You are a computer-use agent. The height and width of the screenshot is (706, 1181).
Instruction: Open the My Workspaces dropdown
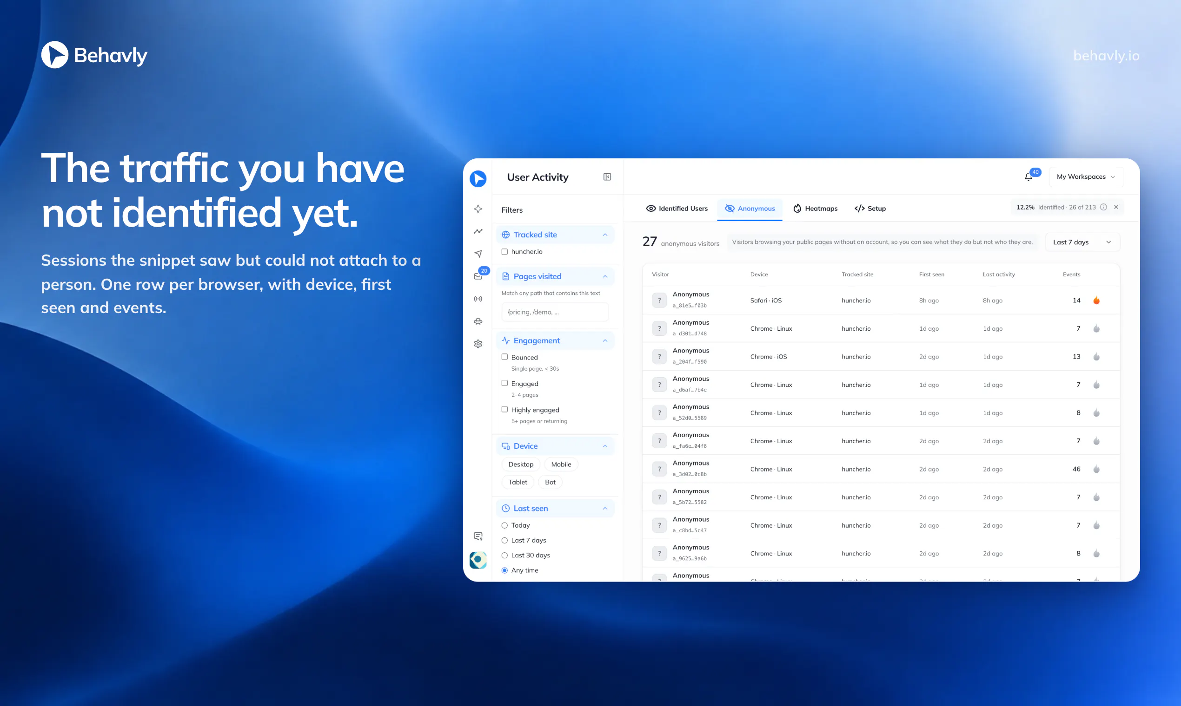click(x=1086, y=177)
